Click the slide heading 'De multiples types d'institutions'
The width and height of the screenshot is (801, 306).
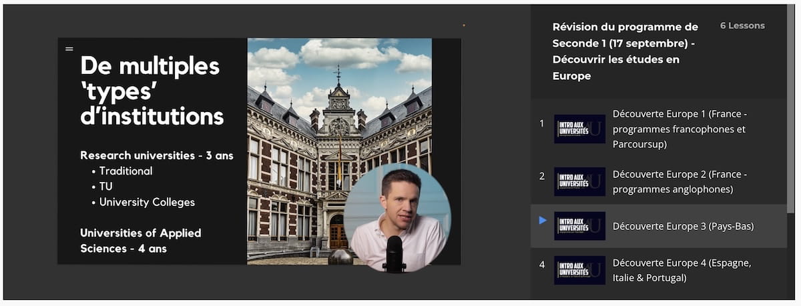click(152, 91)
